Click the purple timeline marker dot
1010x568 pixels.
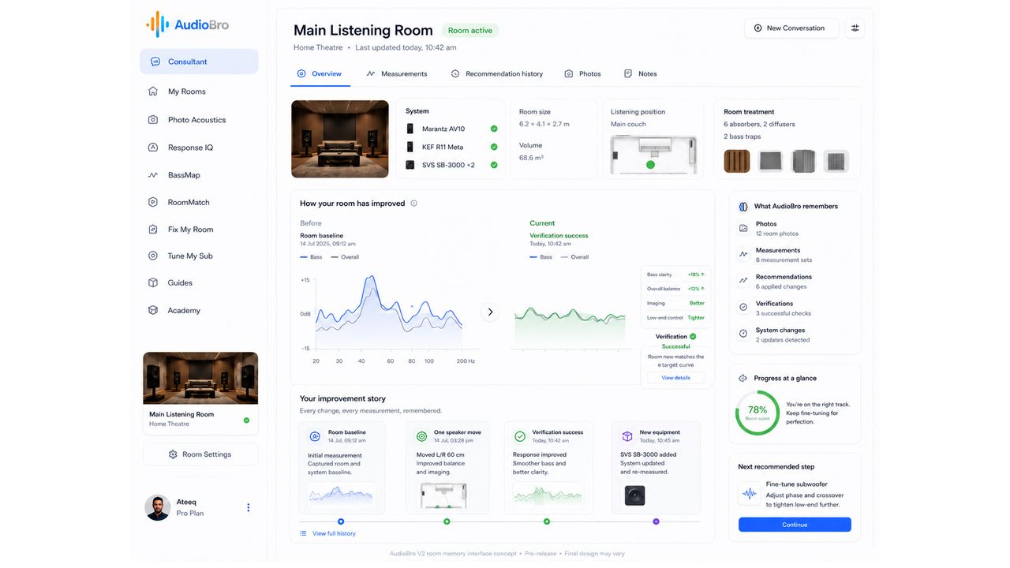[x=656, y=521]
